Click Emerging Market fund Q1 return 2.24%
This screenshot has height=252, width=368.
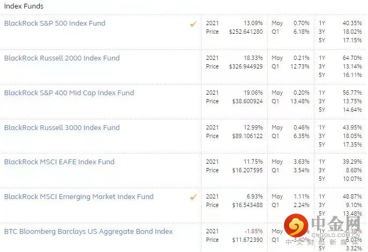[301, 205]
